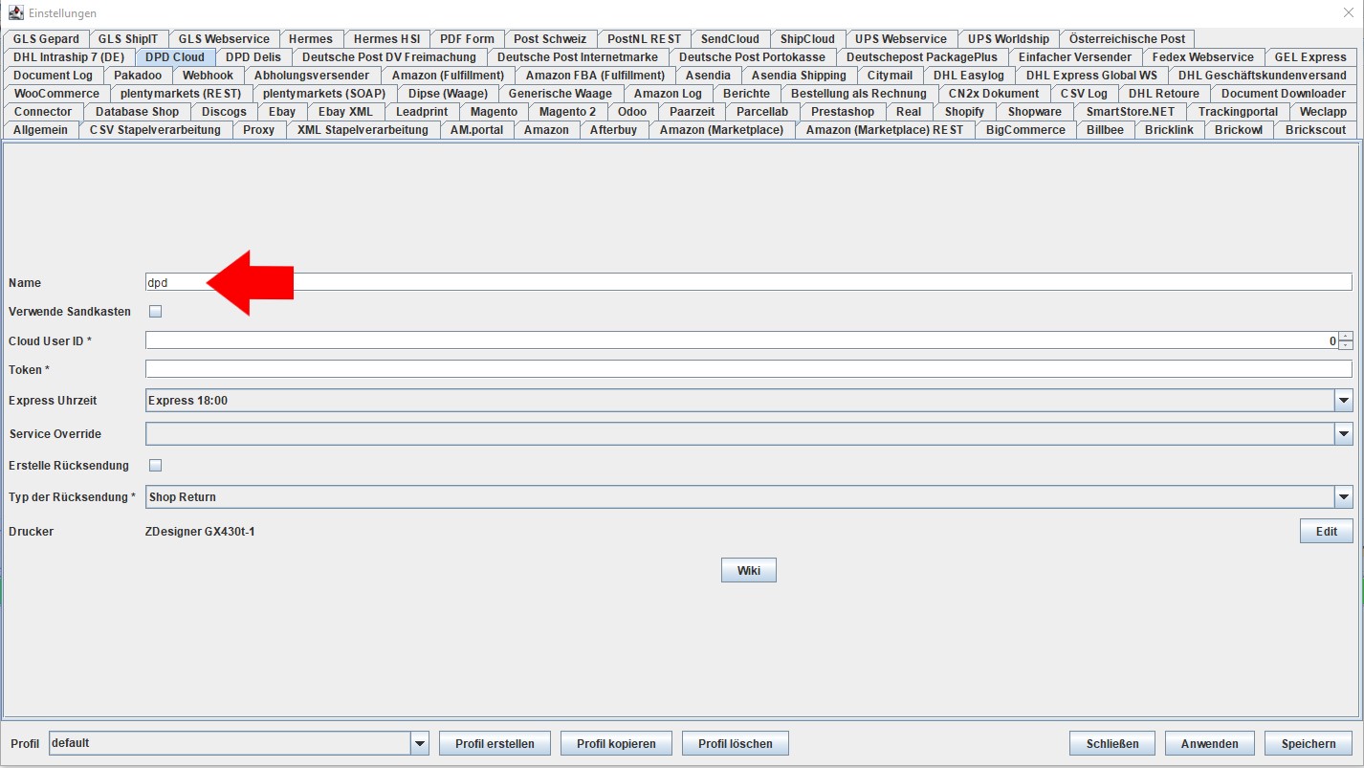Select the Trackingportal tab
This screenshot has width=1364, height=768.
[1238, 112]
